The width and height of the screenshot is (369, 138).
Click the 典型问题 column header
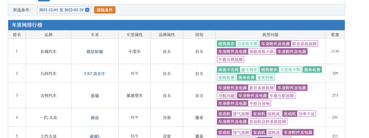click(x=270, y=35)
